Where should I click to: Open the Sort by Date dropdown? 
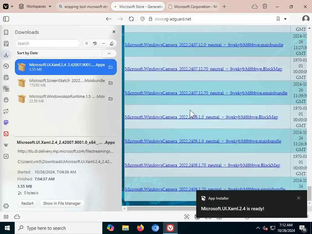tap(59, 53)
